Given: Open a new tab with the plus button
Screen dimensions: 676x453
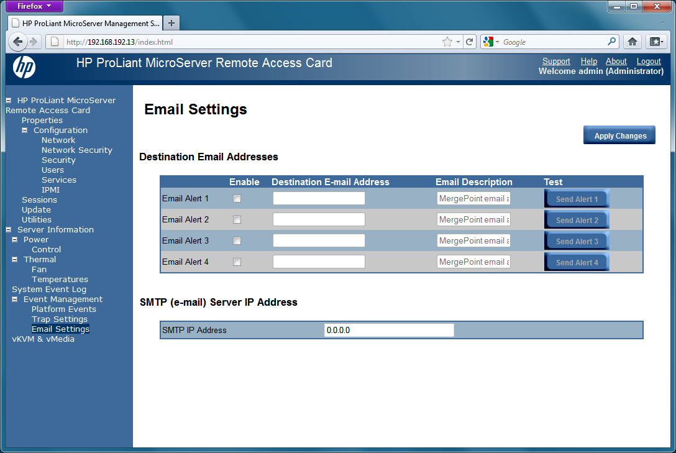Looking at the screenshot, I should point(171,23).
